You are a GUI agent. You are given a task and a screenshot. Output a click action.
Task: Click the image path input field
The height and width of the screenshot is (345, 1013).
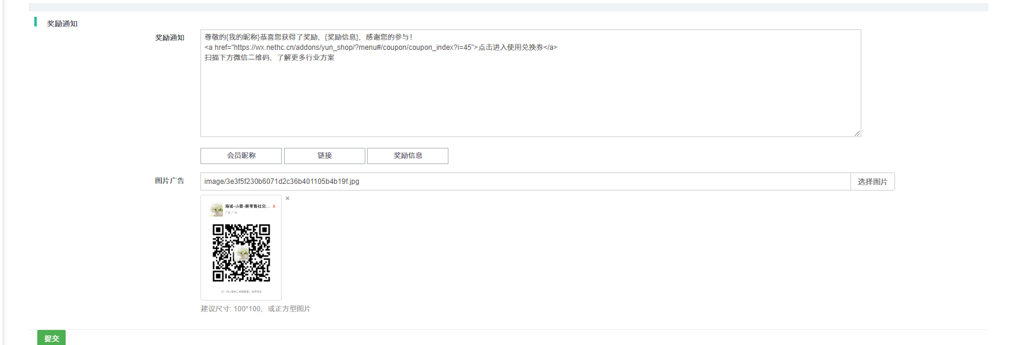(x=525, y=182)
